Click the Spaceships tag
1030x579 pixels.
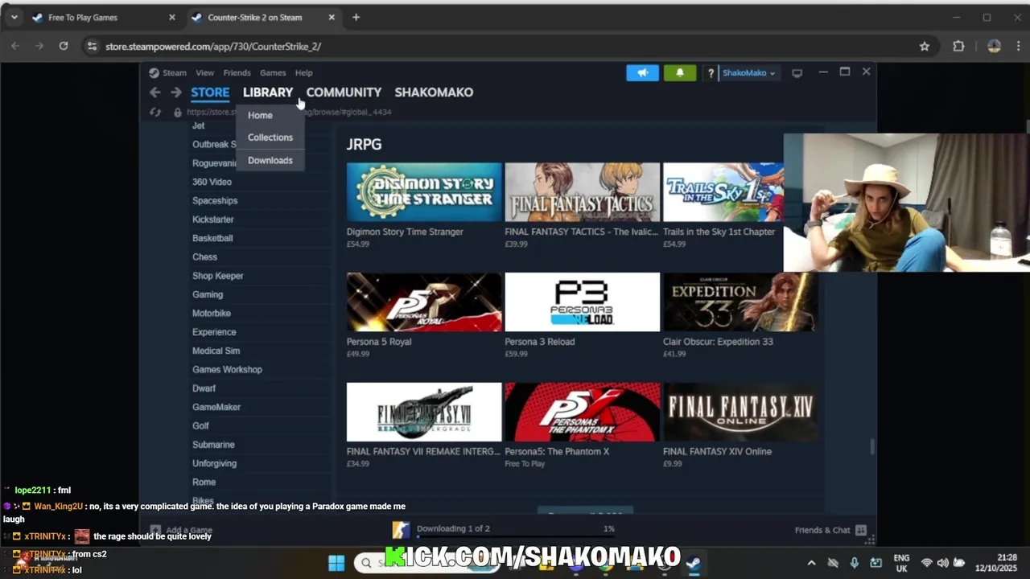[215, 200]
